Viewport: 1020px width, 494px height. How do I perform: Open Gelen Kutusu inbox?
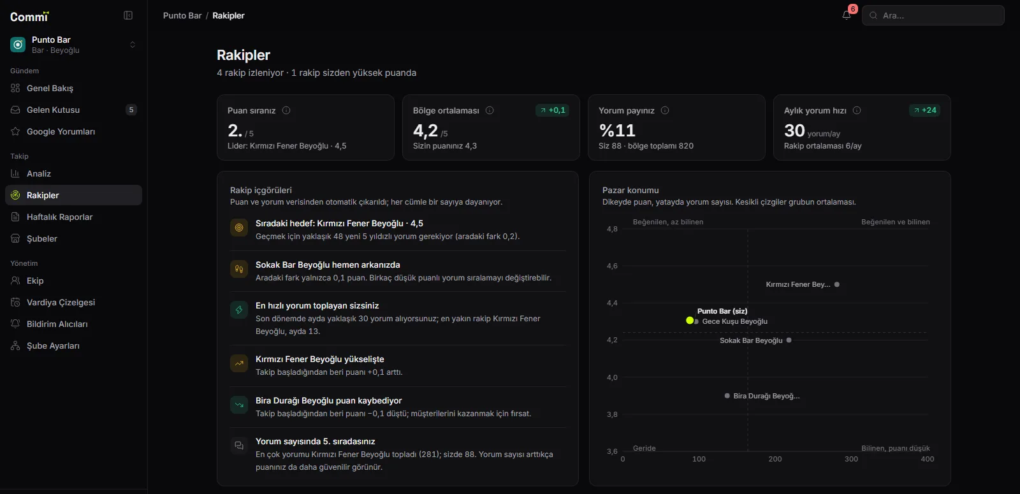73,110
